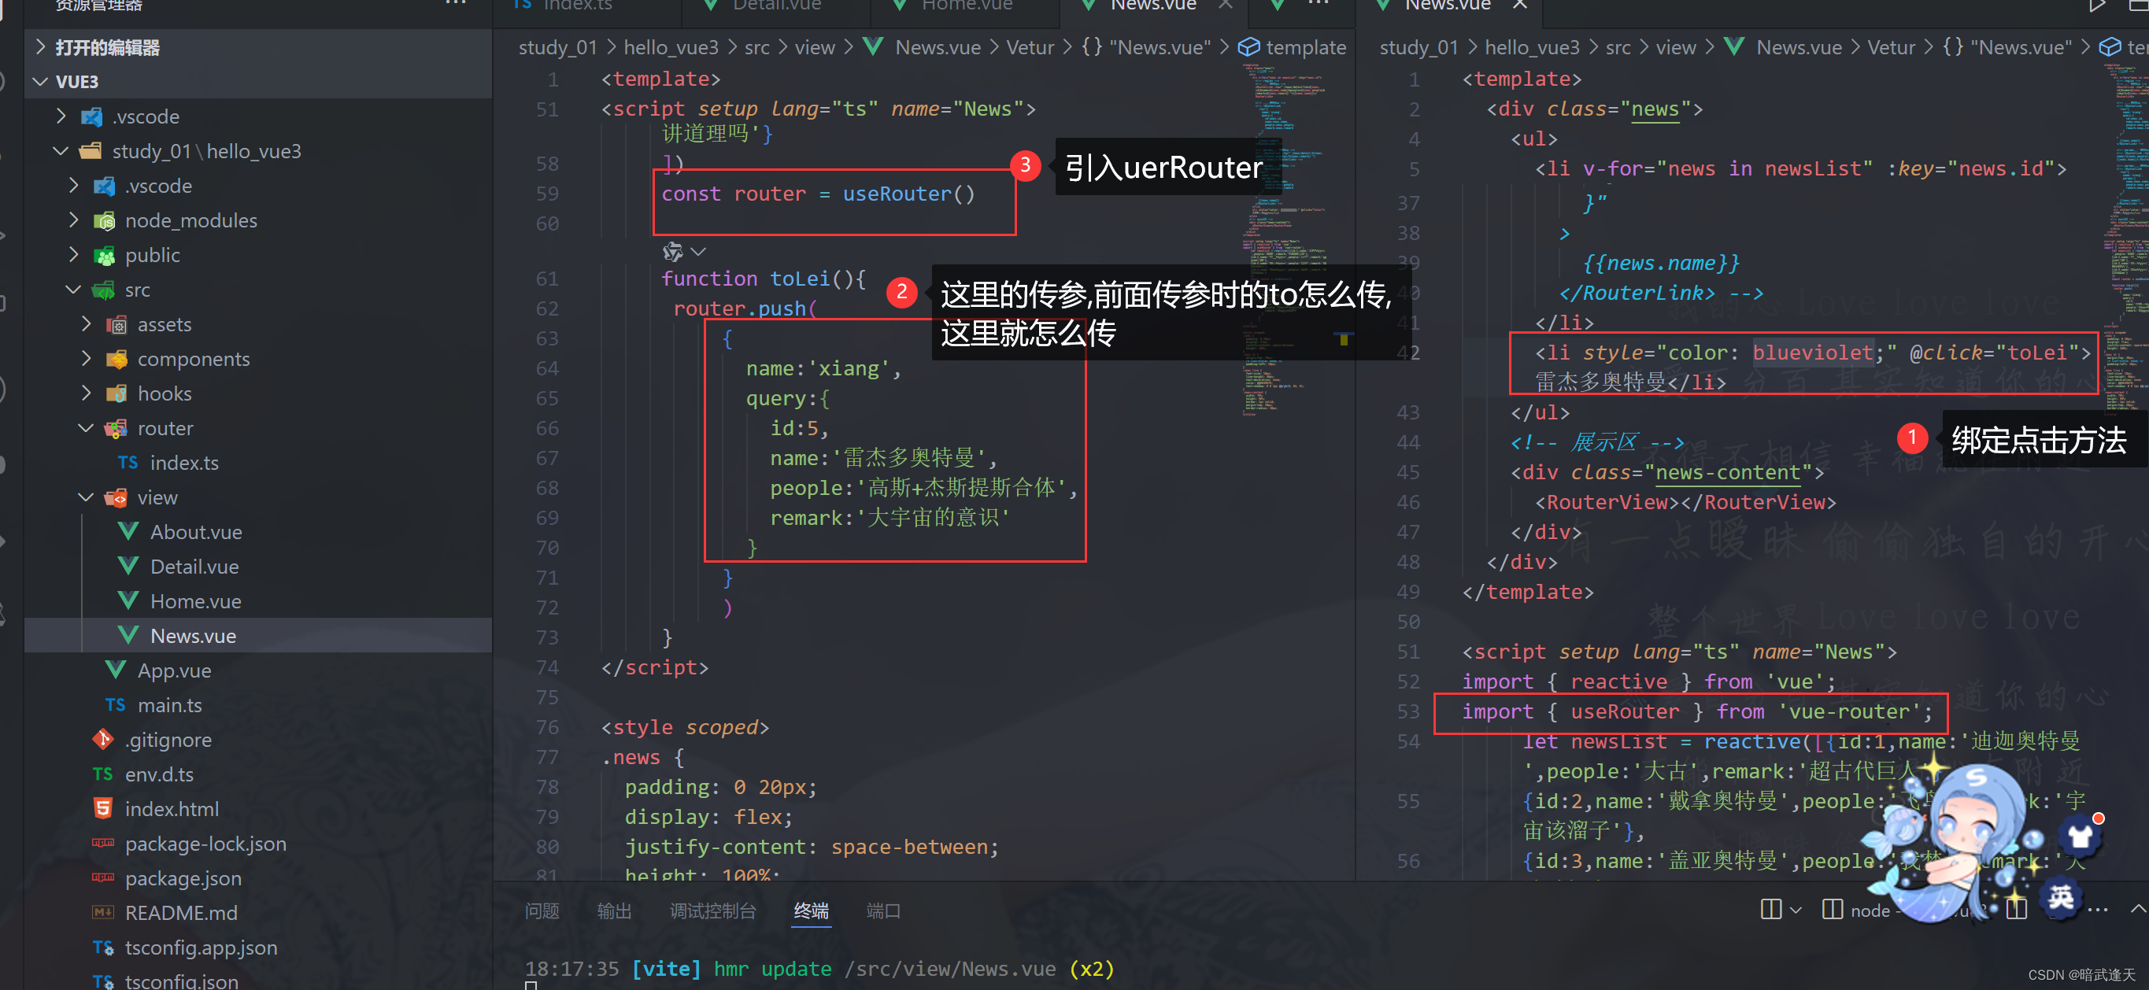The image size is (2149, 990).
Task: Open package.json file
Action: point(183,878)
